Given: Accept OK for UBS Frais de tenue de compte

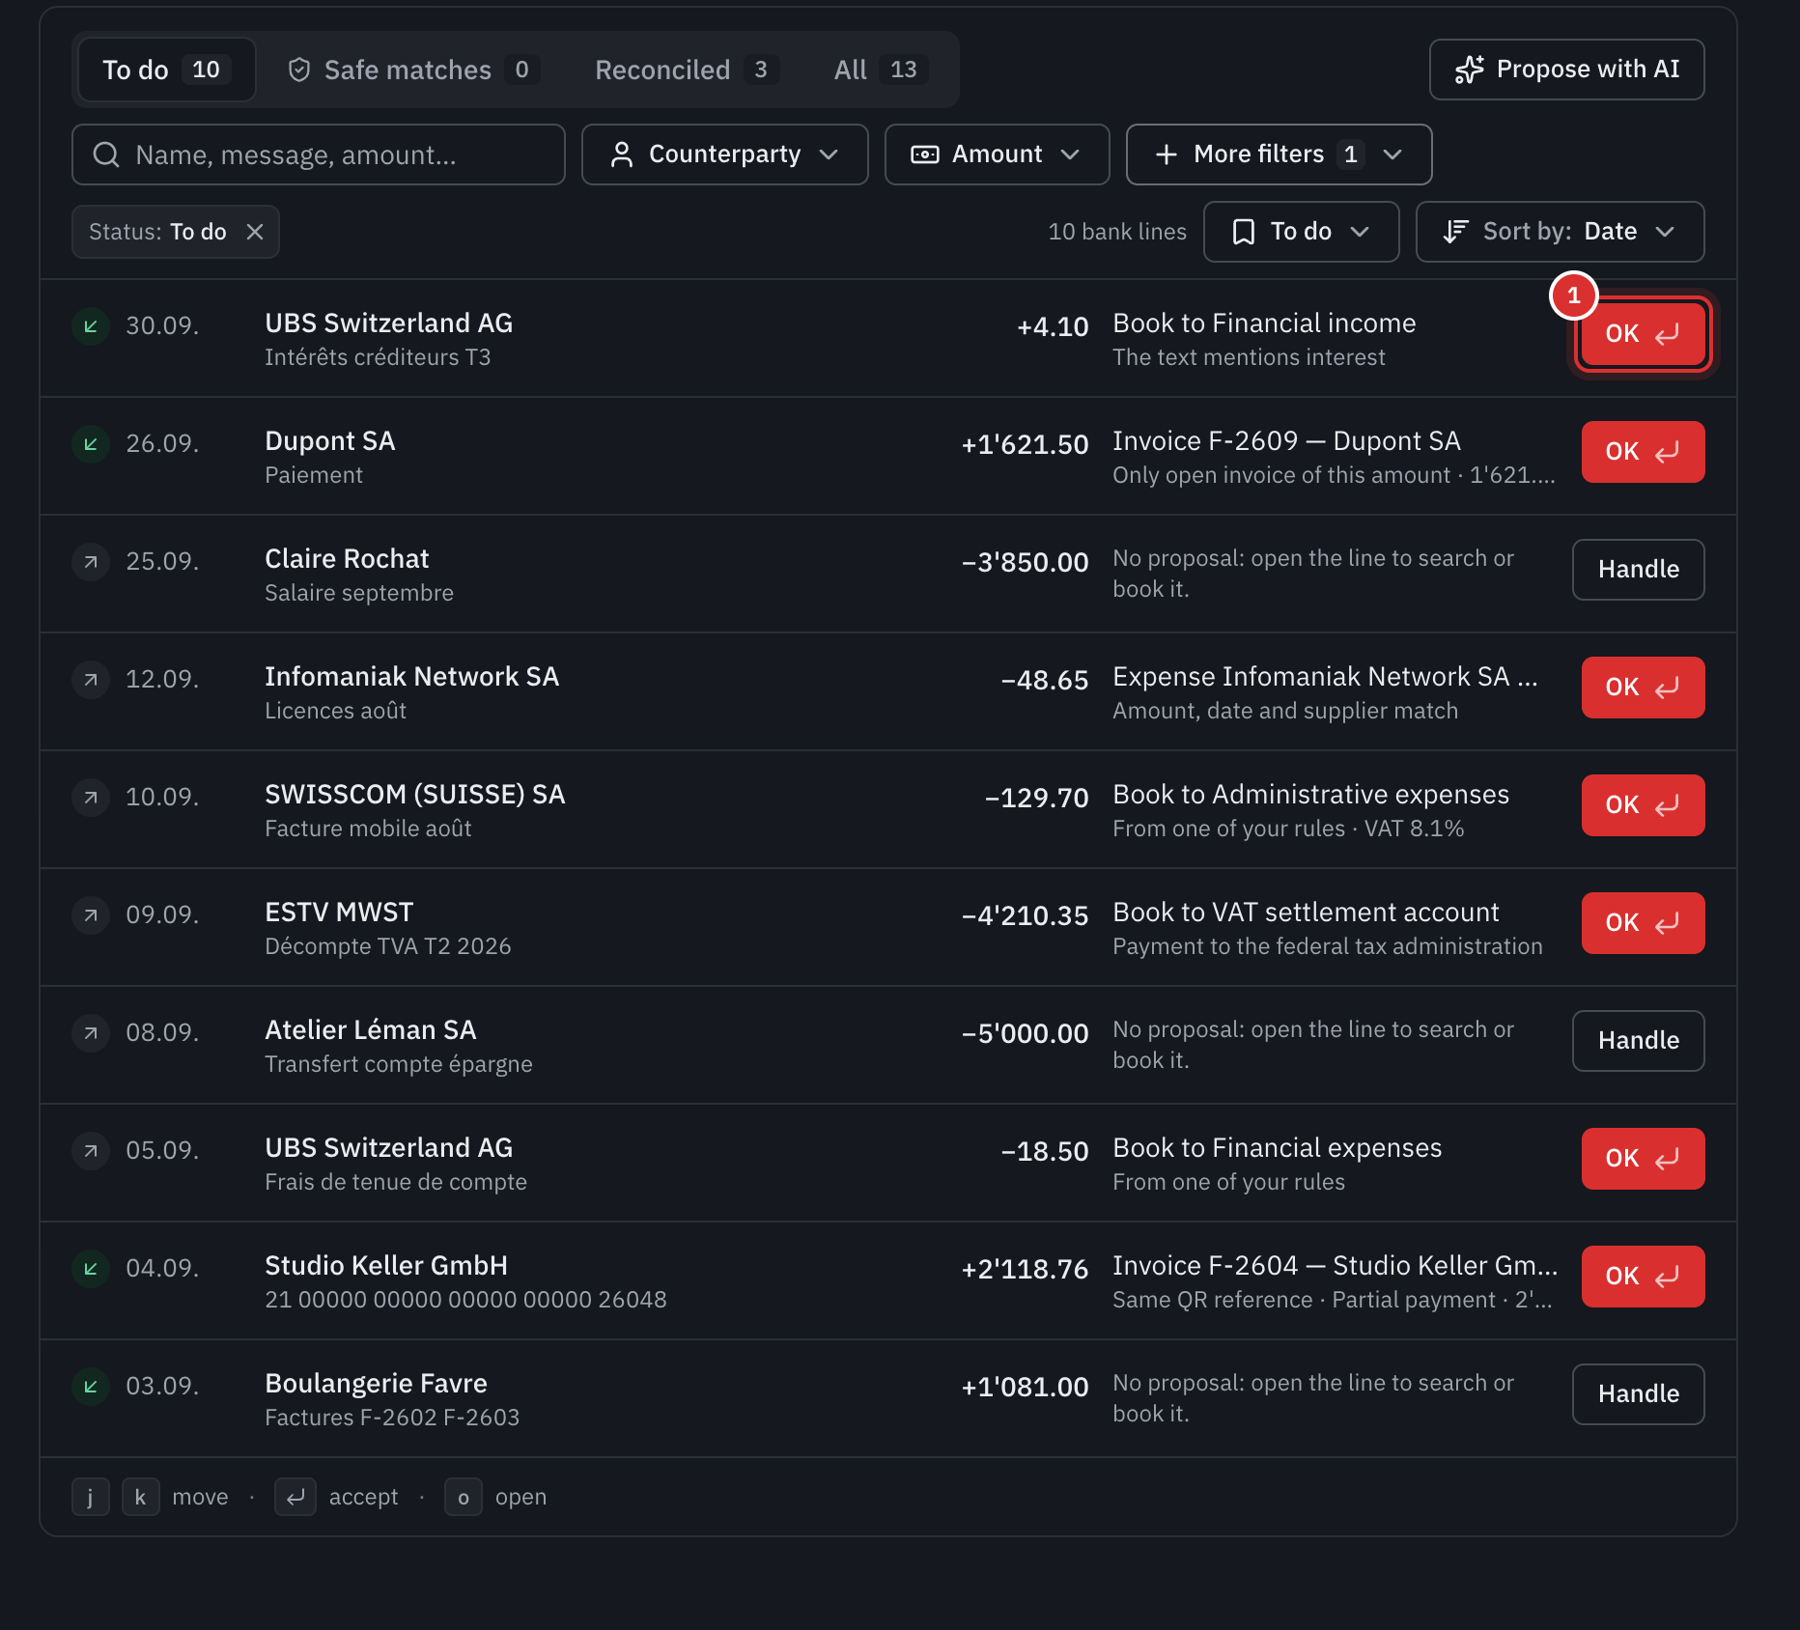Looking at the screenshot, I should pos(1643,1159).
